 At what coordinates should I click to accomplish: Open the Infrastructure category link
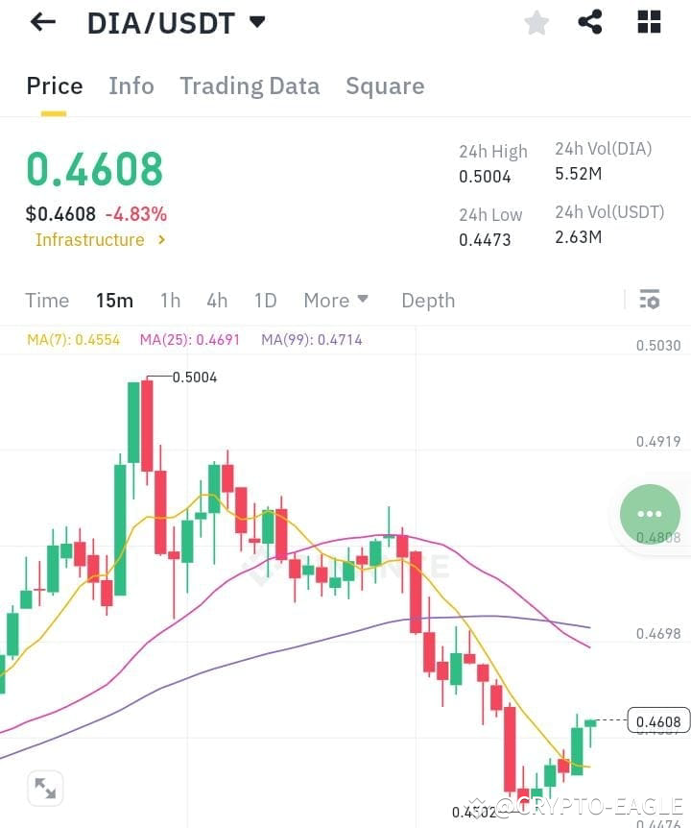pos(93,240)
